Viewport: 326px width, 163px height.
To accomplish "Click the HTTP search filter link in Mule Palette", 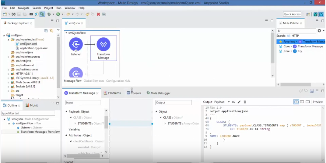I will tap(295, 36).
